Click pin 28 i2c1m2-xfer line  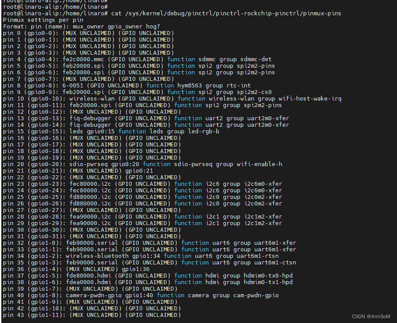click(x=142, y=217)
